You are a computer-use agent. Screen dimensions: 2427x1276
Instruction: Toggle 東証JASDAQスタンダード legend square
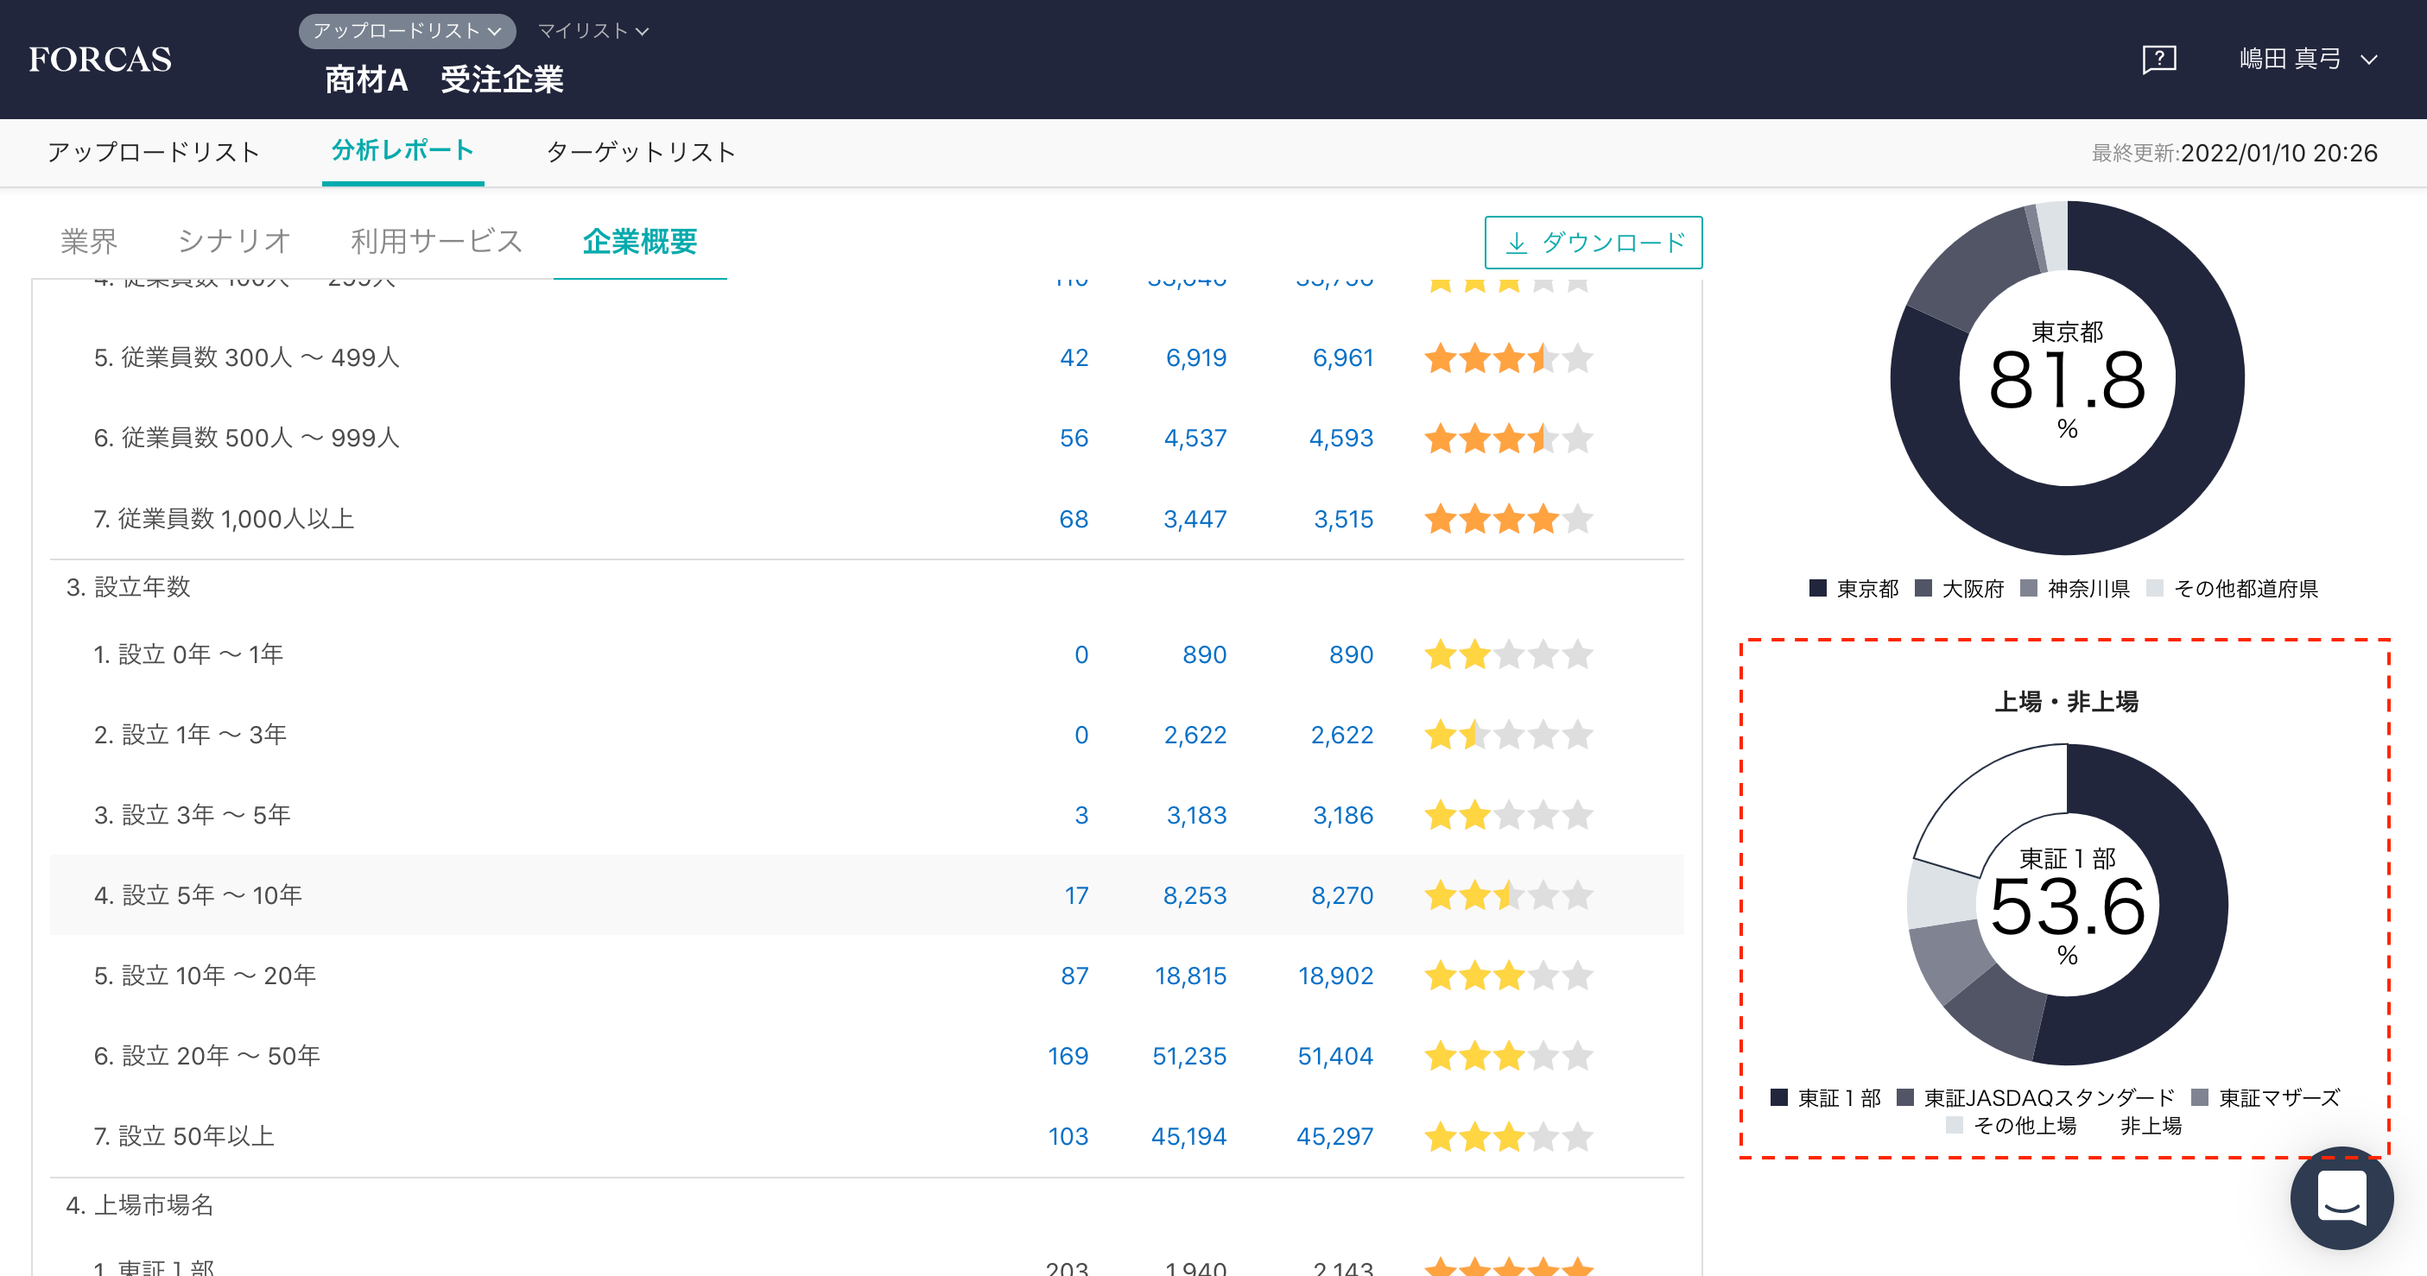pyautogui.click(x=1905, y=1098)
